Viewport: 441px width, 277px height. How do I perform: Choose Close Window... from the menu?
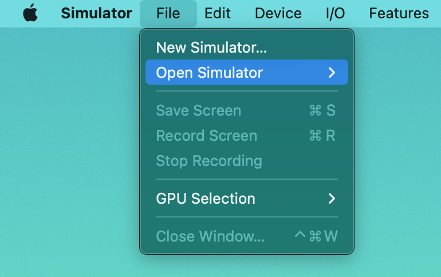(210, 236)
